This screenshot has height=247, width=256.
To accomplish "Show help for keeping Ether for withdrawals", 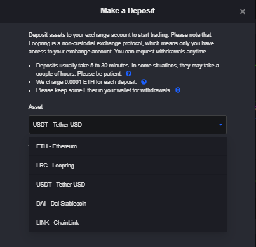I will point(178,90).
